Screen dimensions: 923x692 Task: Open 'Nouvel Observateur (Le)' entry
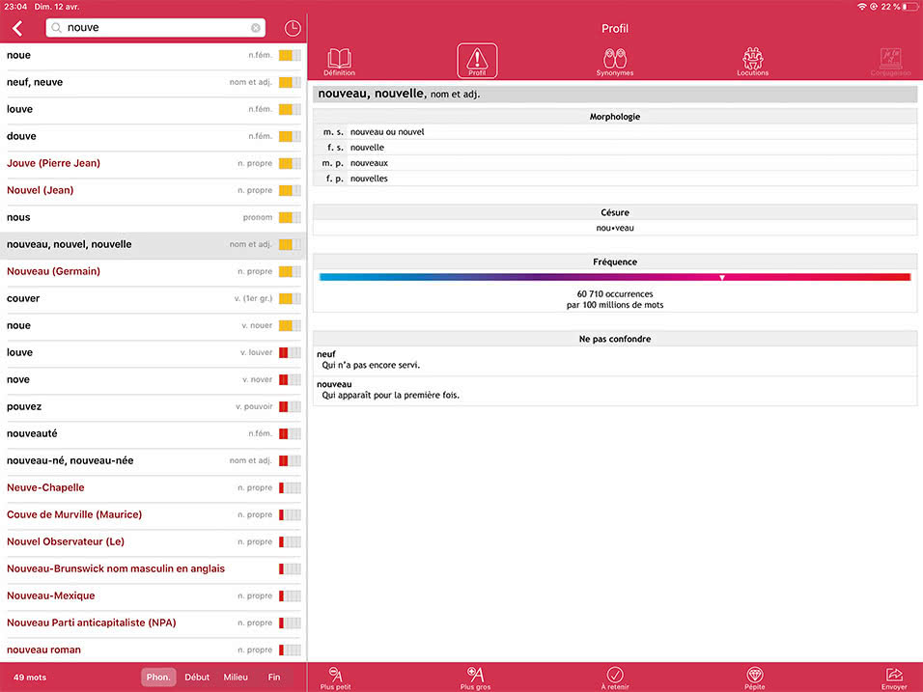coord(154,542)
